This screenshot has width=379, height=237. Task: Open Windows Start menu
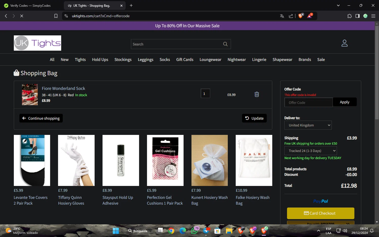(116, 231)
